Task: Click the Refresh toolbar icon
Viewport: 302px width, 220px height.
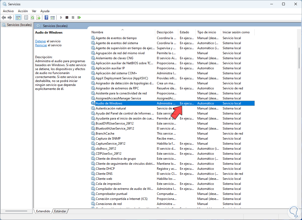Action: coord(32,17)
